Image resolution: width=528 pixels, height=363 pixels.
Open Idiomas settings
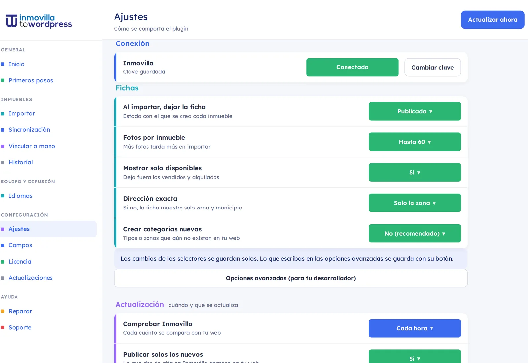click(20, 196)
